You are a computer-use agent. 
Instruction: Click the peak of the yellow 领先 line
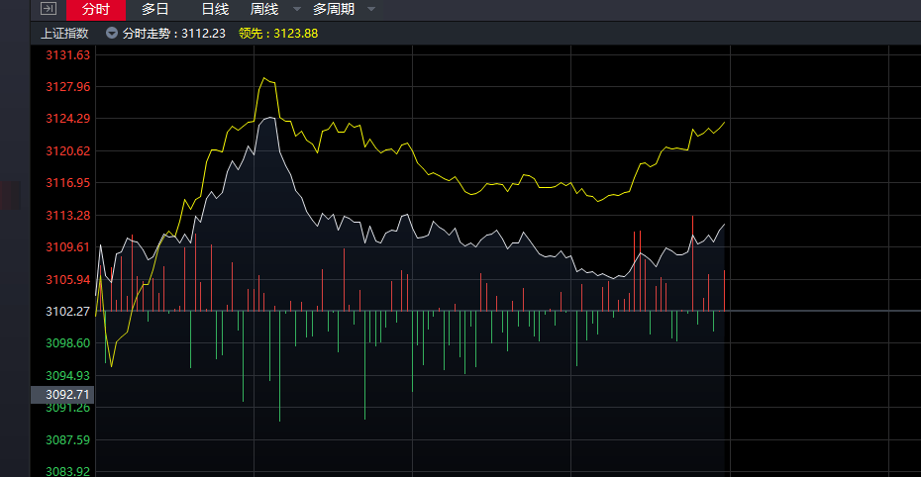(x=264, y=78)
